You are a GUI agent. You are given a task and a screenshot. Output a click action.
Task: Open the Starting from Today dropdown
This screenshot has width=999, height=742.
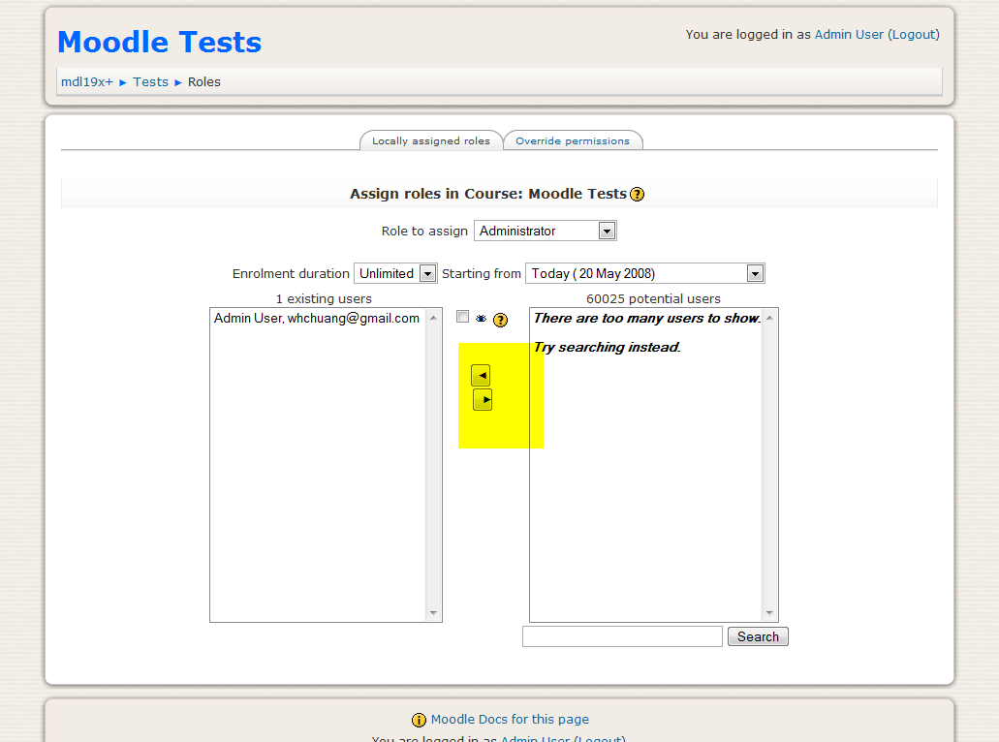(x=644, y=273)
